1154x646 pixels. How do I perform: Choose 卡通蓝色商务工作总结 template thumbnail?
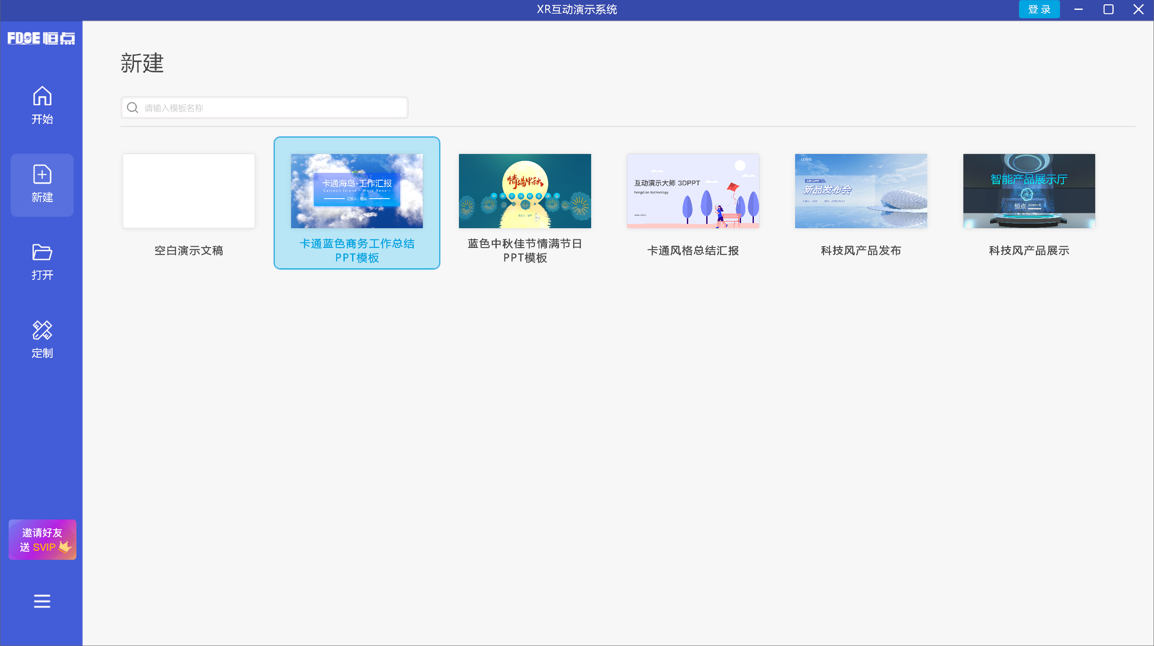tap(357, 191)
